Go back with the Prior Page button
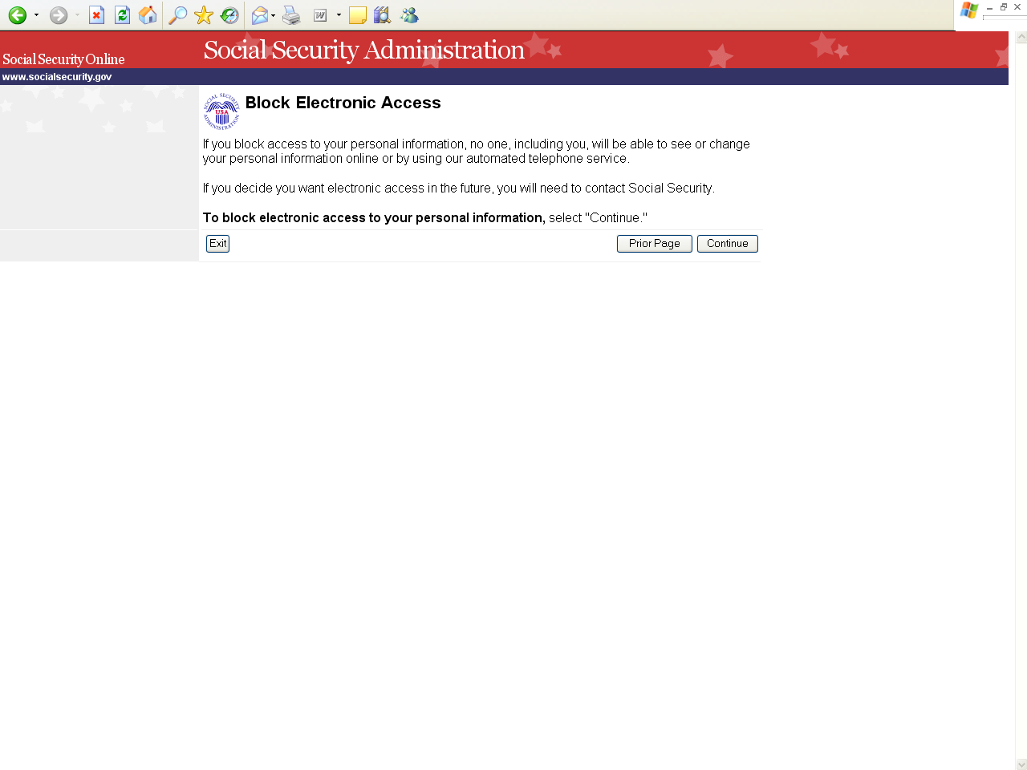 click(655, 244)
